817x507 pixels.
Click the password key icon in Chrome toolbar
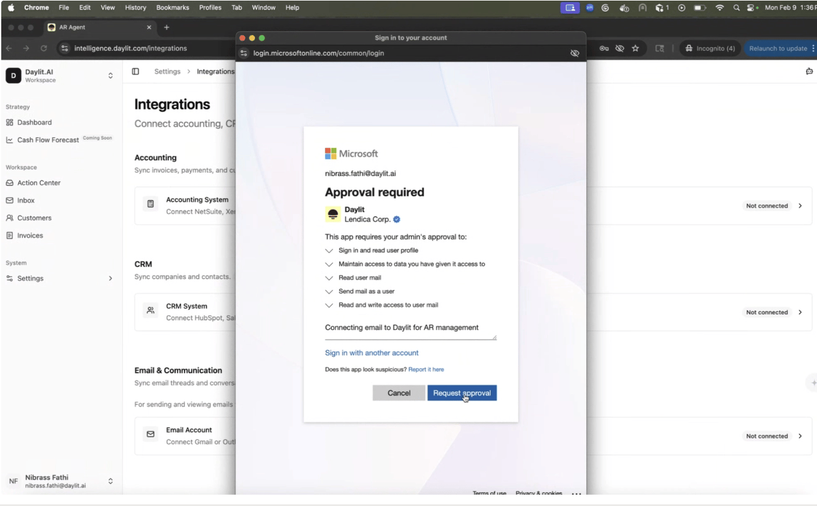[605, 48]
